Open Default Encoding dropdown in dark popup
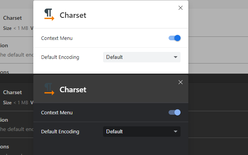 click(141, 131)
